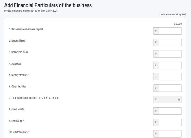Focus the Secured loans amount field
Viewport: 191px width, 138px height.
[x=170, y=43]
